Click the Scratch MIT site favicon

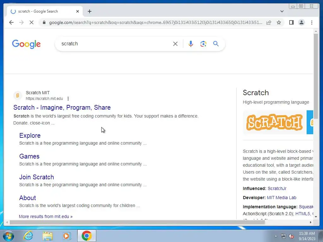[x=18, y=95]
